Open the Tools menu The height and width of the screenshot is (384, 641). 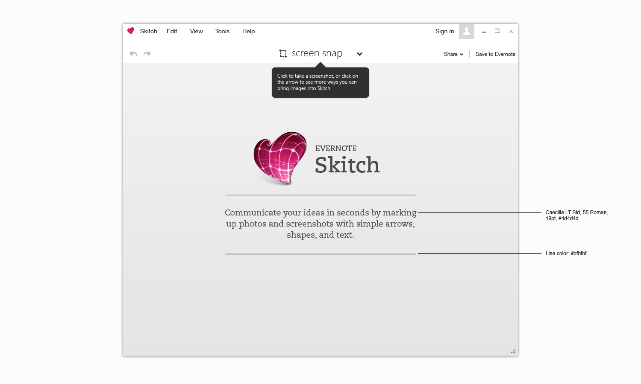tap(222, 31)
